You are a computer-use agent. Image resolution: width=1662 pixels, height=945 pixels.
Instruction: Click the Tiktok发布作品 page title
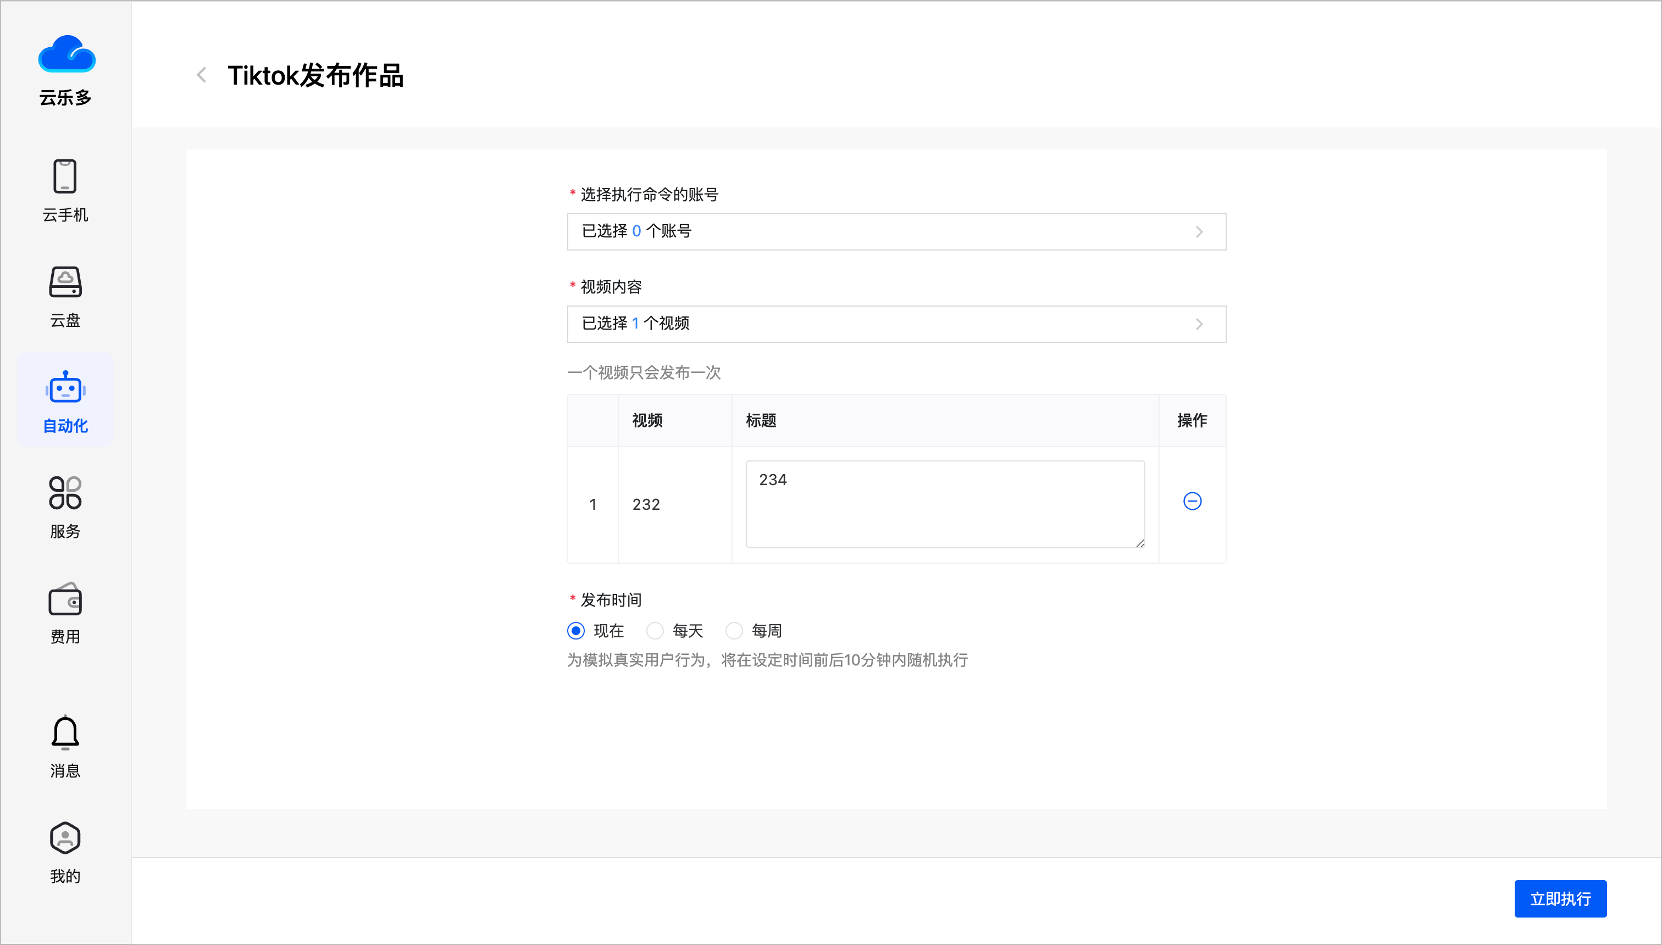pyautogui.click(x=315, y=75)
